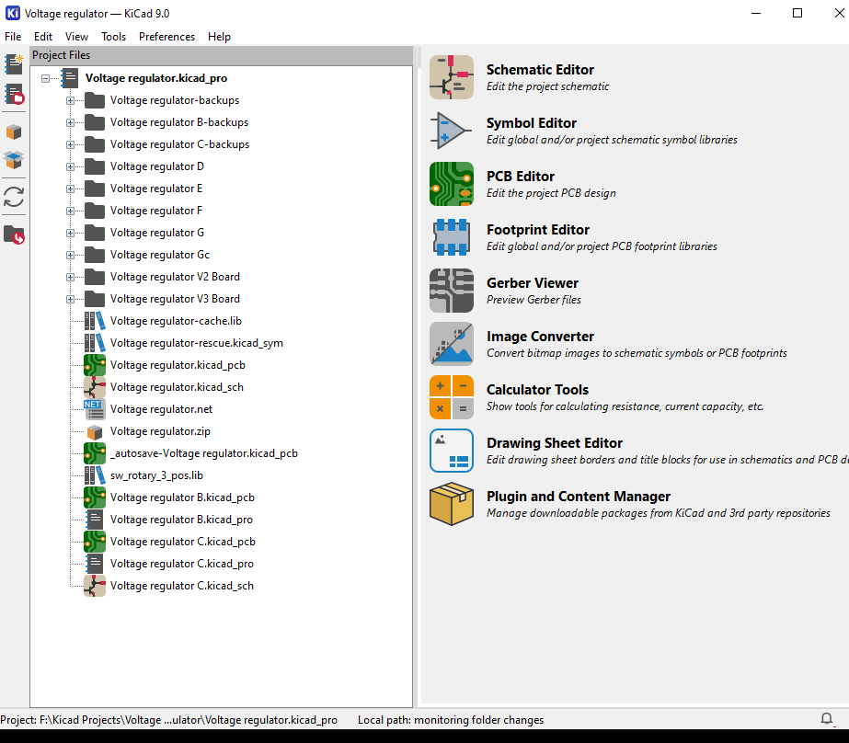The height and width of the screenshot is (743, 849).
Task: Expand the Voltage regulator Gc folder
Action: pyautogui.click(x=70, y=255)
